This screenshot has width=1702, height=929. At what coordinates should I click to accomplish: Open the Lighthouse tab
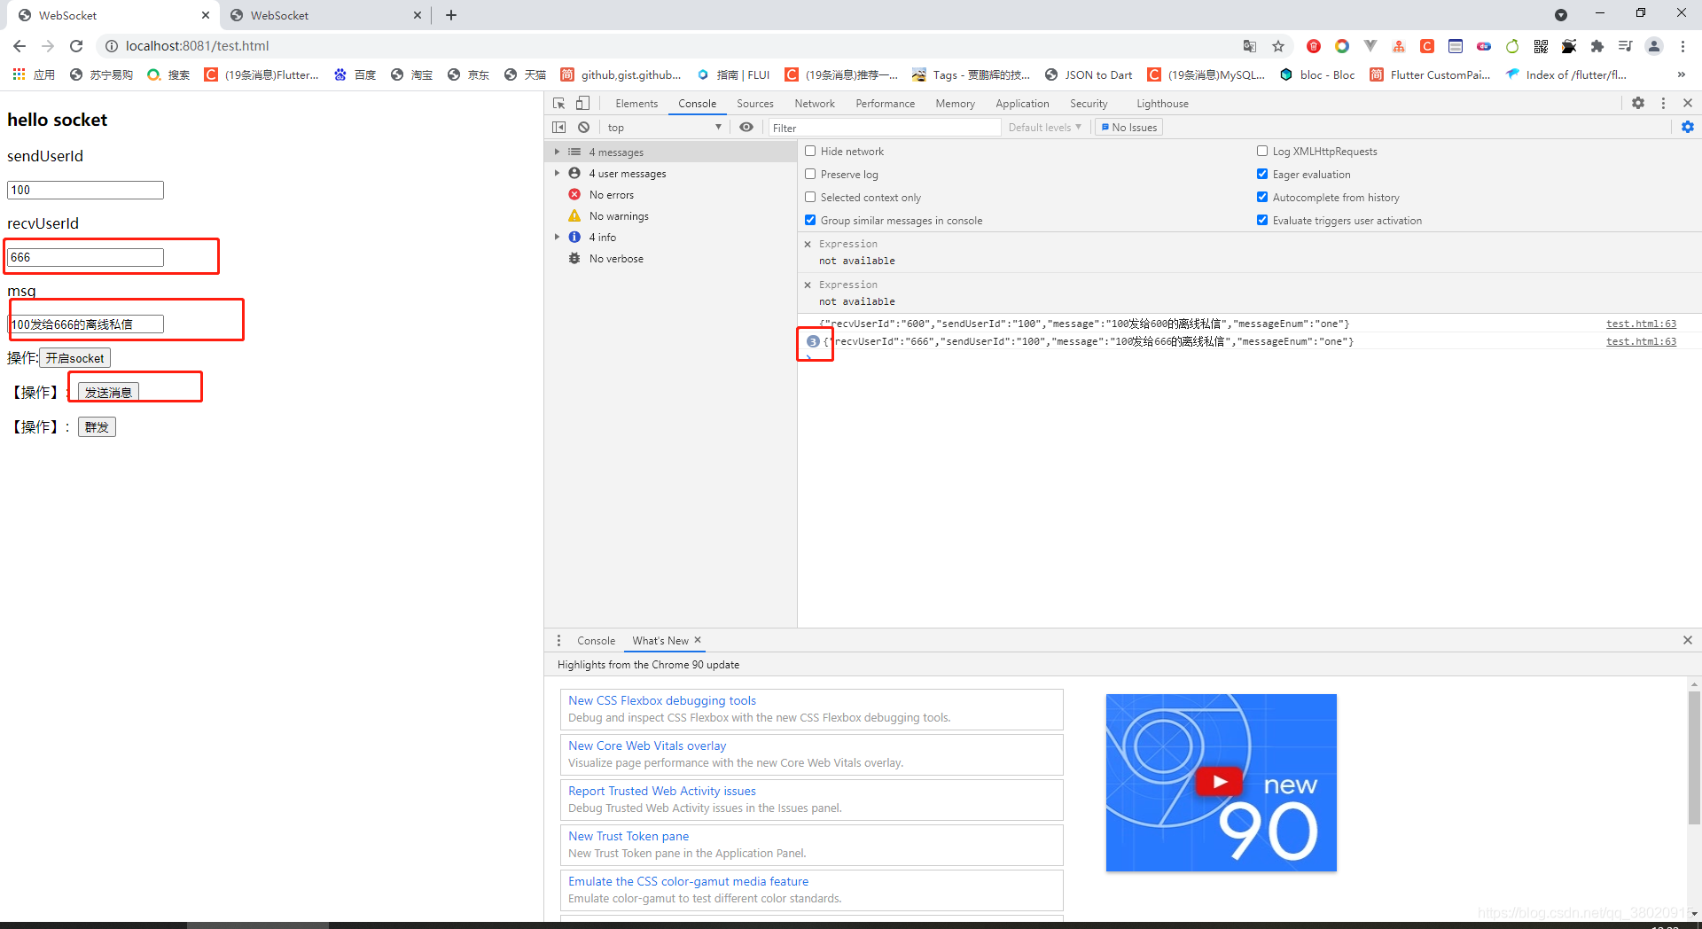tap(1162, 104)
